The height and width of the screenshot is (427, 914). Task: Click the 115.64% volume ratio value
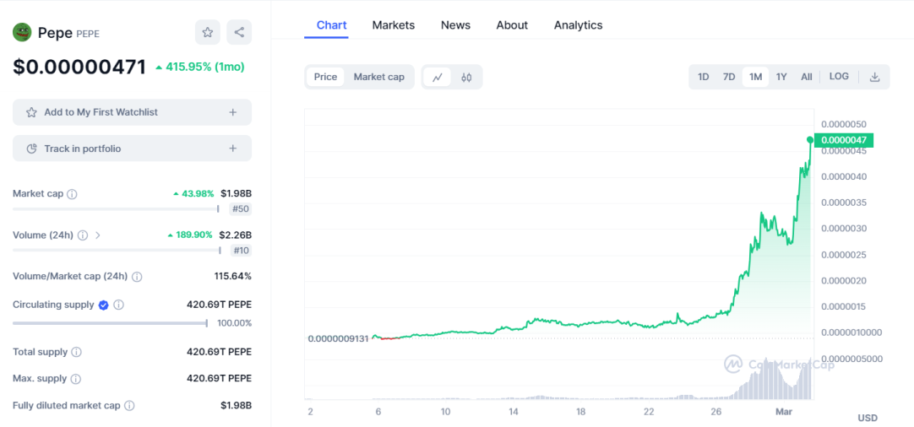(x=233, y=276)
